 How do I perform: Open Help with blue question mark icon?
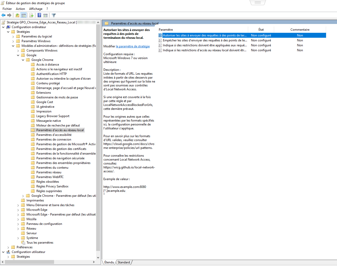tap(39, 15)
